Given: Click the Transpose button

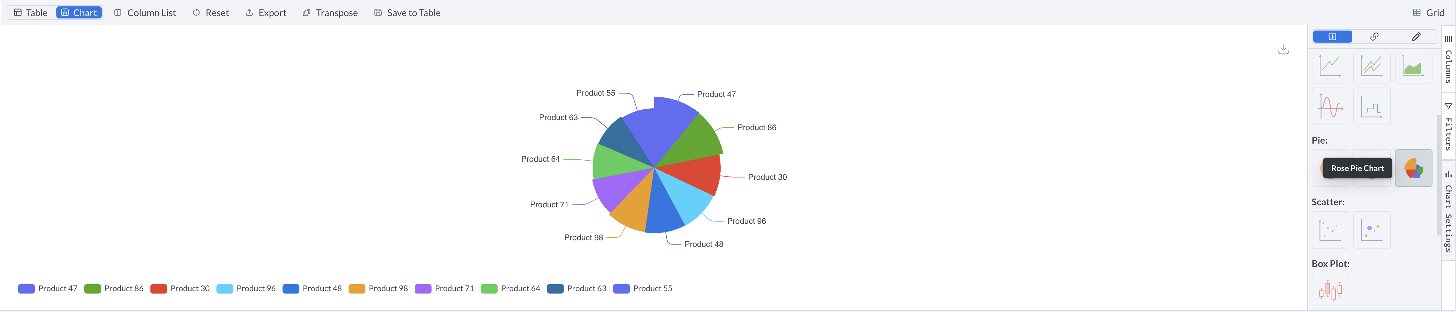Looking at the screenshot, I should point(330,13).
